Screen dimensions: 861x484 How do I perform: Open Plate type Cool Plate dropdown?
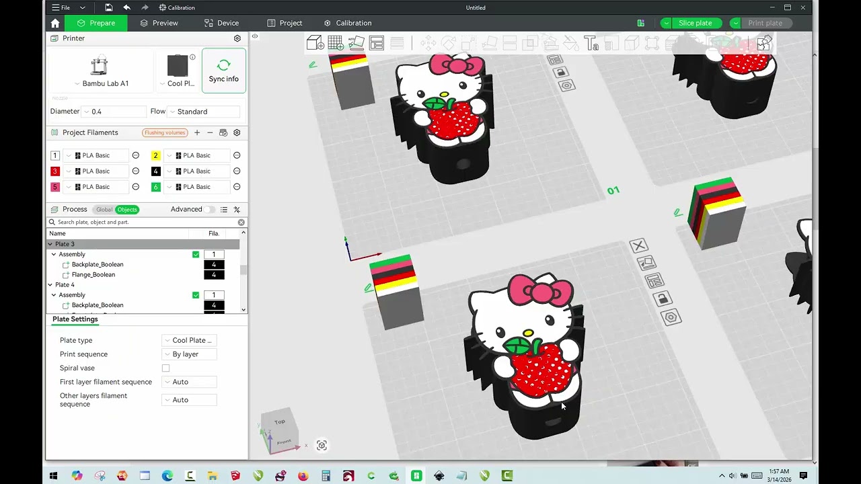click(189, 340)
